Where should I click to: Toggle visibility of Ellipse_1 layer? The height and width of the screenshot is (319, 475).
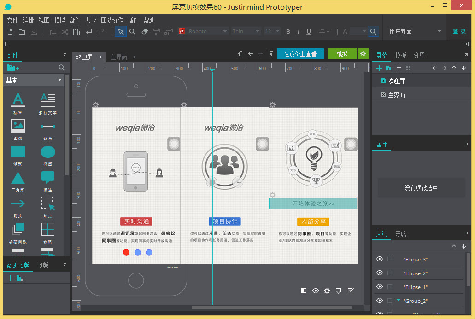click(380, 287)
